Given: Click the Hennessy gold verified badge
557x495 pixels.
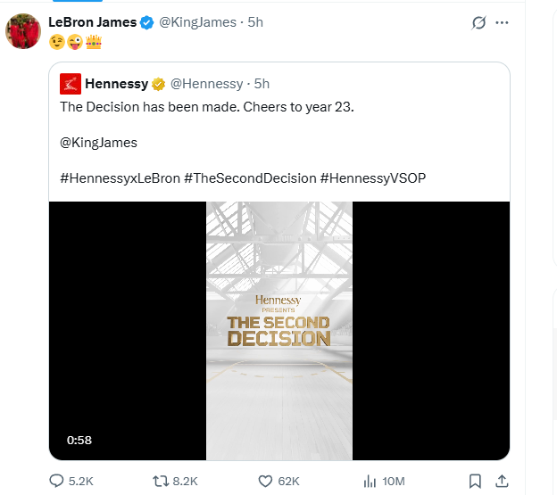Looking at the screenshot, I should [158, 84].
